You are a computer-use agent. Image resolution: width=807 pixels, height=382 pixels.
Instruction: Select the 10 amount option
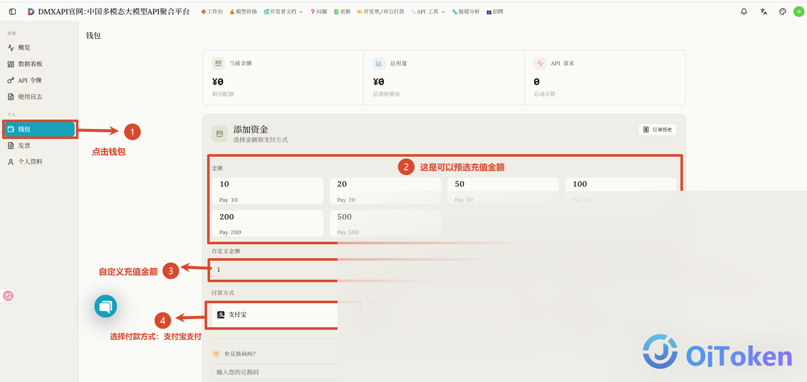pos(267,191)
